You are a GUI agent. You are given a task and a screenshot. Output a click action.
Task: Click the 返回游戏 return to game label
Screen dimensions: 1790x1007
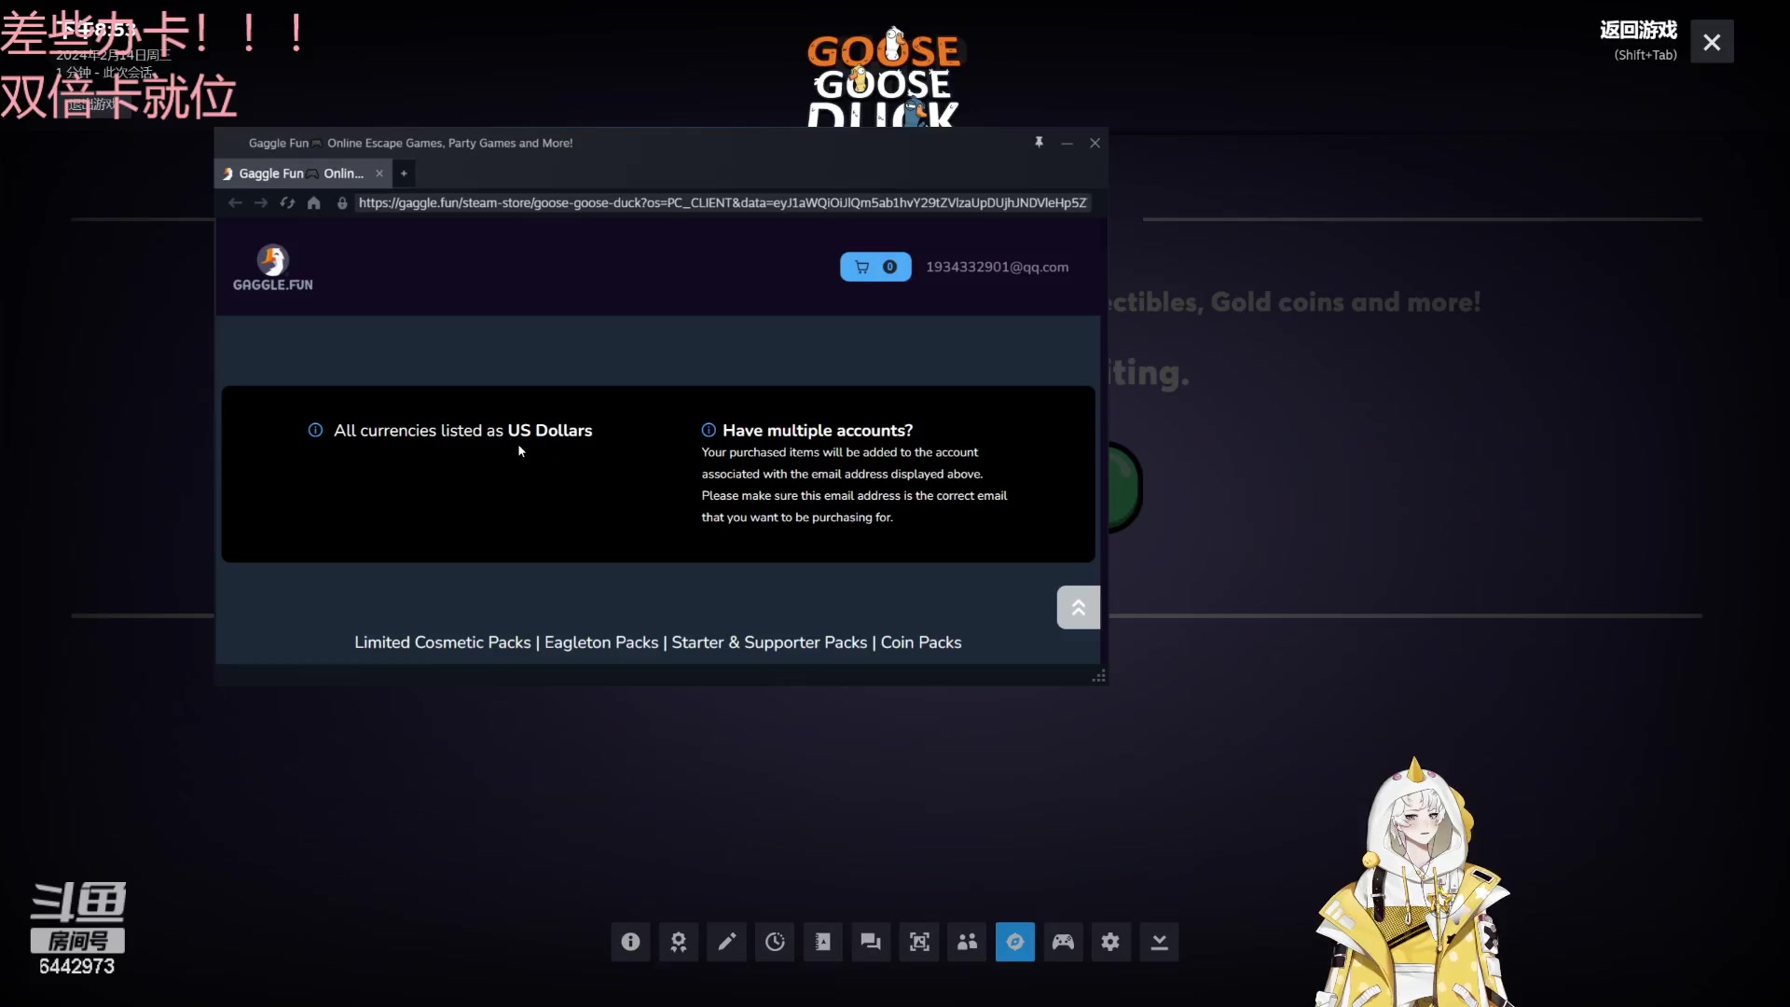(x=1638, y=31)
